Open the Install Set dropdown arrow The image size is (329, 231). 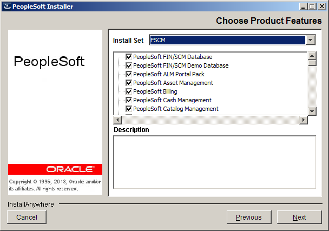point(311,40)
